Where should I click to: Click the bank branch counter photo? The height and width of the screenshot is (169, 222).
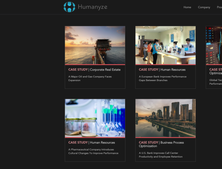pos(165,45)
